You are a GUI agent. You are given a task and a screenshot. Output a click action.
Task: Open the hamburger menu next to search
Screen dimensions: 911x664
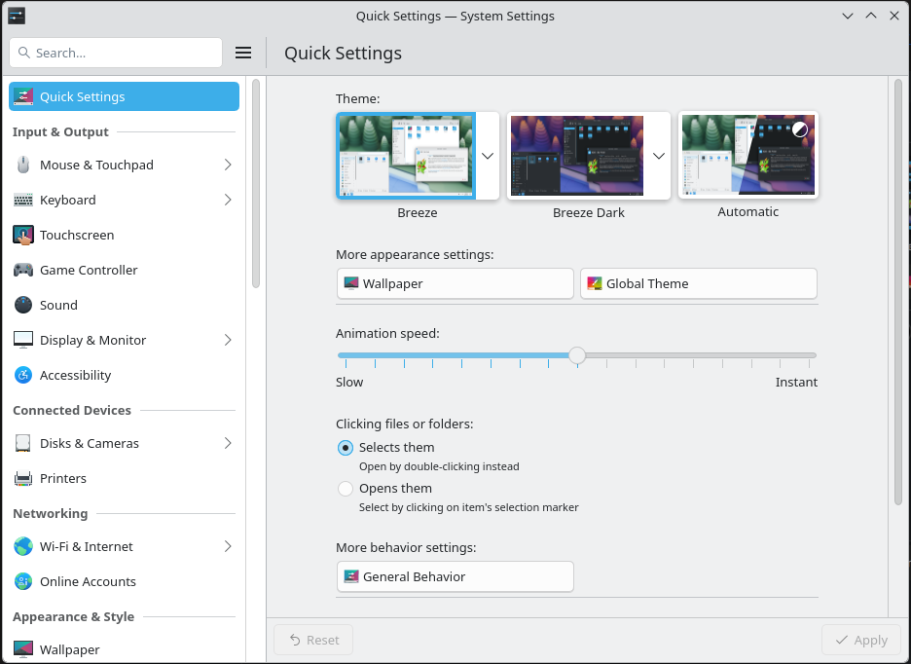click(x=243, y=53)
